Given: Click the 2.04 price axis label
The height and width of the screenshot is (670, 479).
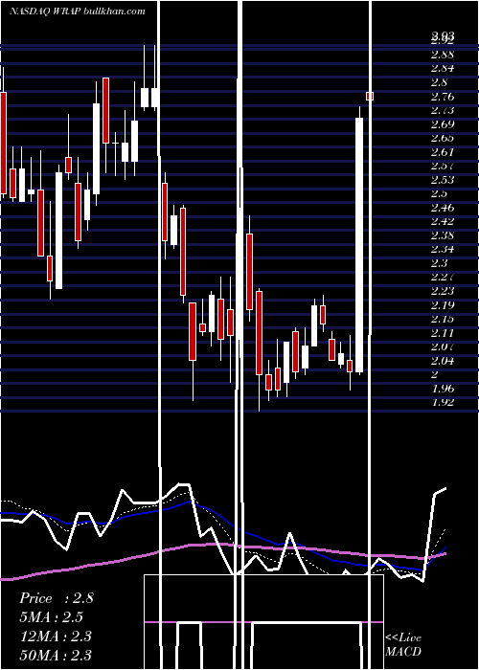Looking at the screenshot, I should (443, 361).
